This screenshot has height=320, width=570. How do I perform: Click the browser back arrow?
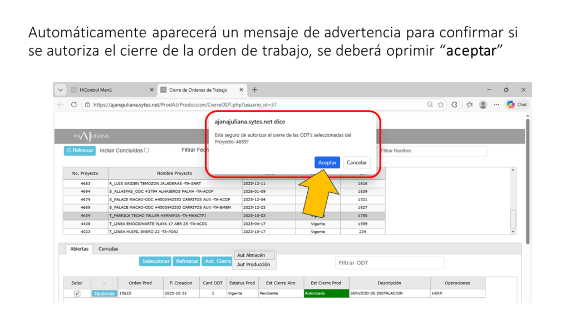pos(61,104)
